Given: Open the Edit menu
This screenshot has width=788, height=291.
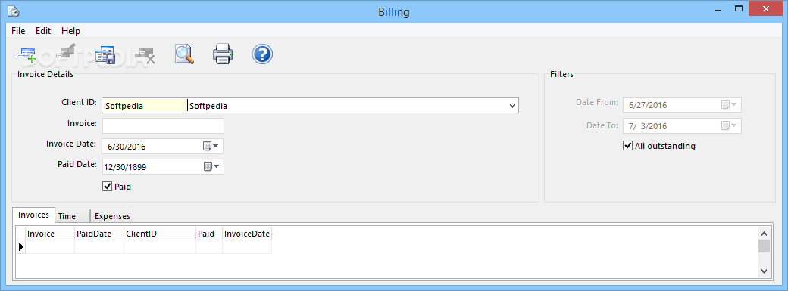Looking at the screenshot, I should pos(43,30).
